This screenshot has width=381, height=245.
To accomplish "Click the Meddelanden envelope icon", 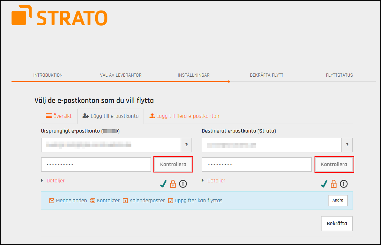I will [51, 201].
